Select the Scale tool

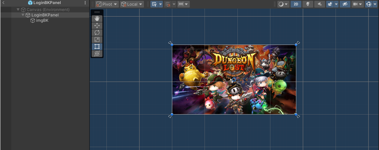click(x=97, y=40)
